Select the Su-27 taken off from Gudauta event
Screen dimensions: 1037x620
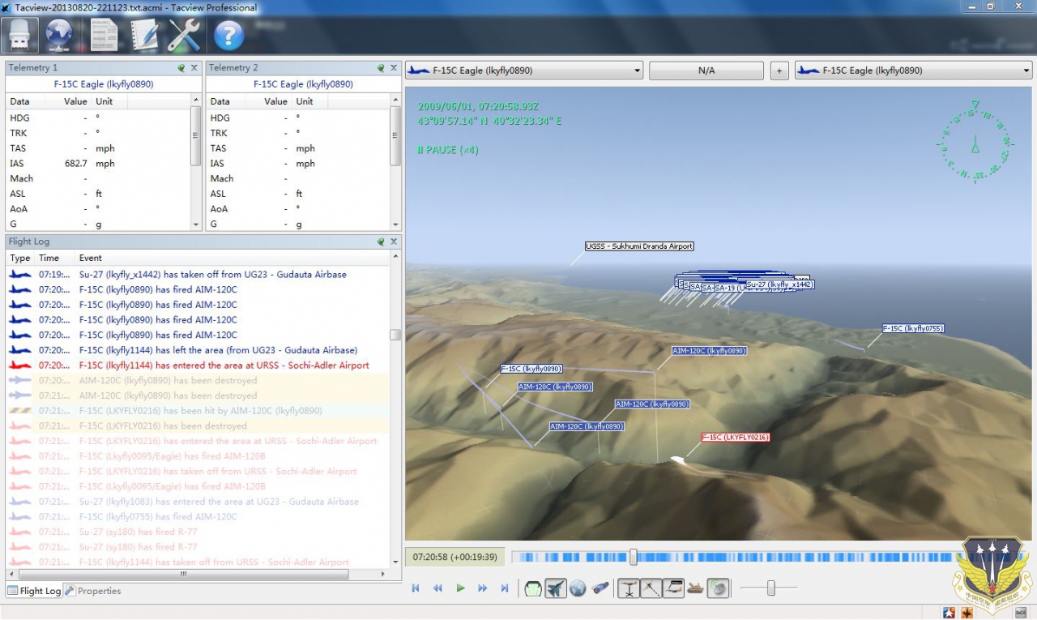tap(198, 275)
